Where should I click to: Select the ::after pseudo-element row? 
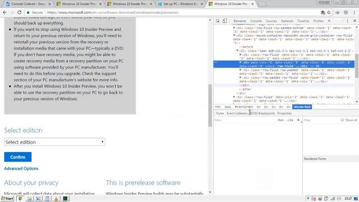pyautogui.click(x=245, y=89)
